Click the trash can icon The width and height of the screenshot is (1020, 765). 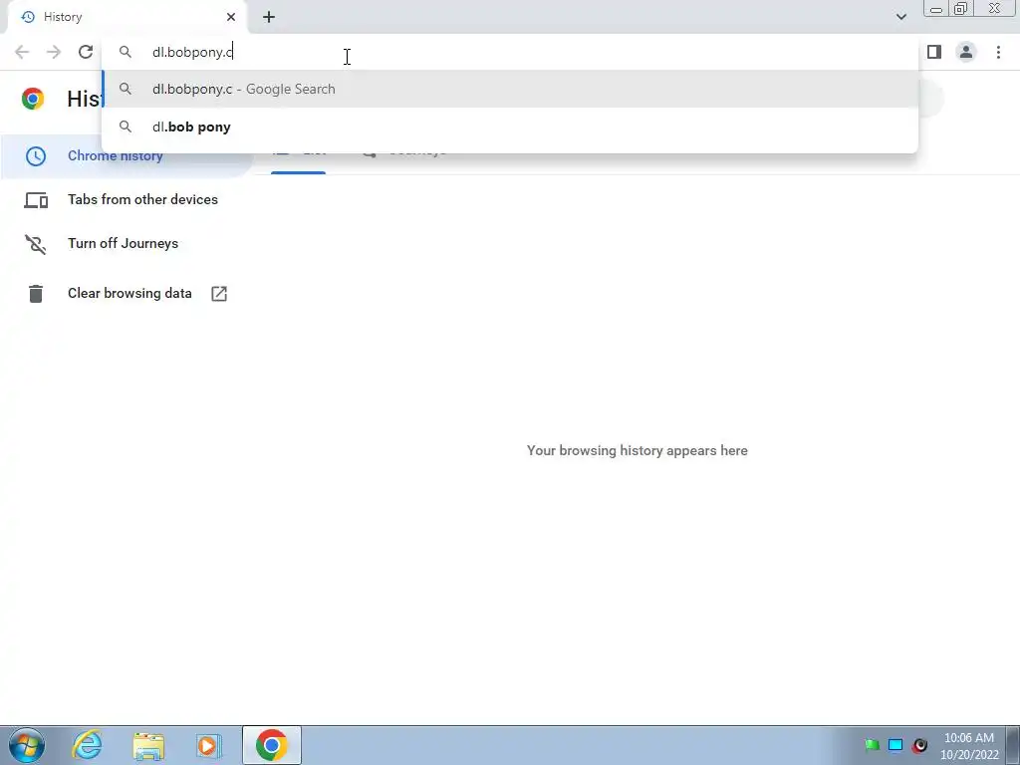coord(36,294)
